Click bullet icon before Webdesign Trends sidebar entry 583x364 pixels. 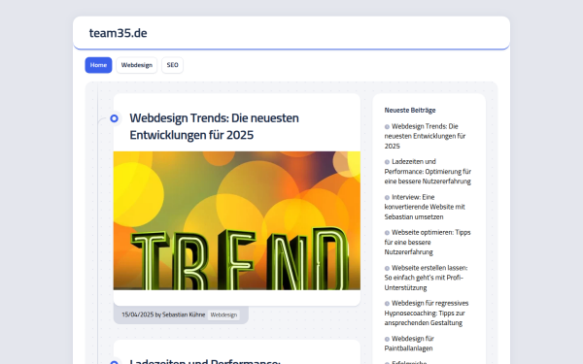pyautogui.click(x=387, y=126)
